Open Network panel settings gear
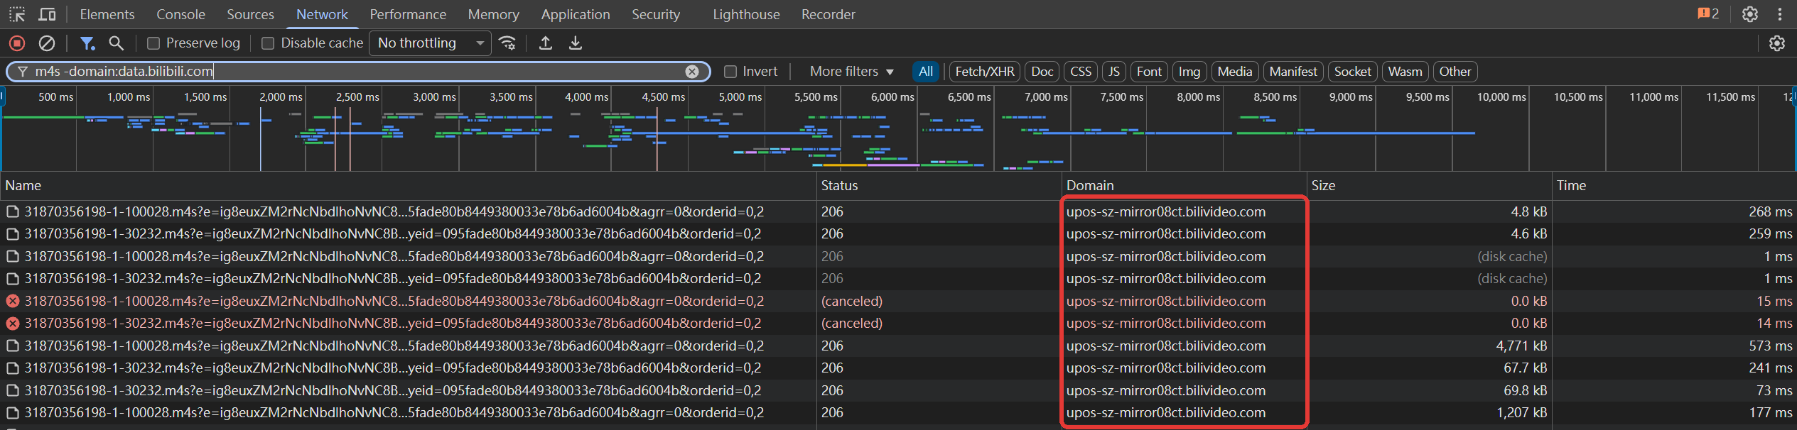The height and width of the screenshot is (430, 1797). point(1777,43)
